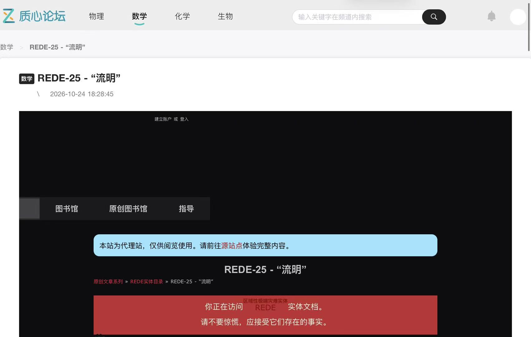Click the centered article title REDE-25 - “流明”
The image size is (531, 337).
[265, 269]
